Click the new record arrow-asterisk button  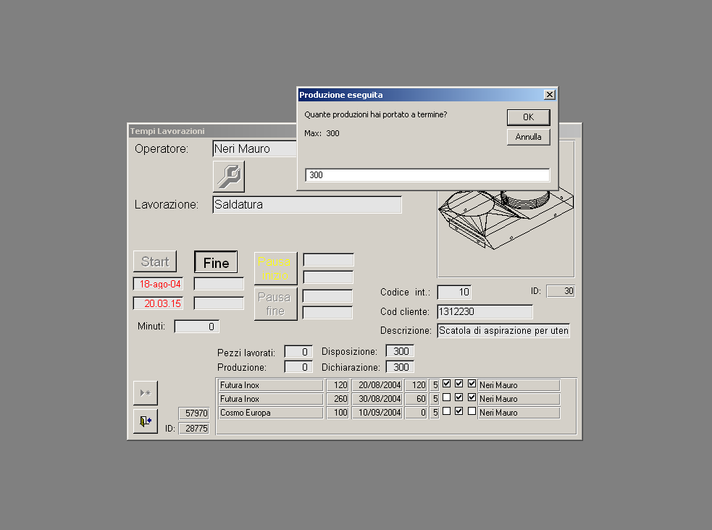click(x=146, y=393)
